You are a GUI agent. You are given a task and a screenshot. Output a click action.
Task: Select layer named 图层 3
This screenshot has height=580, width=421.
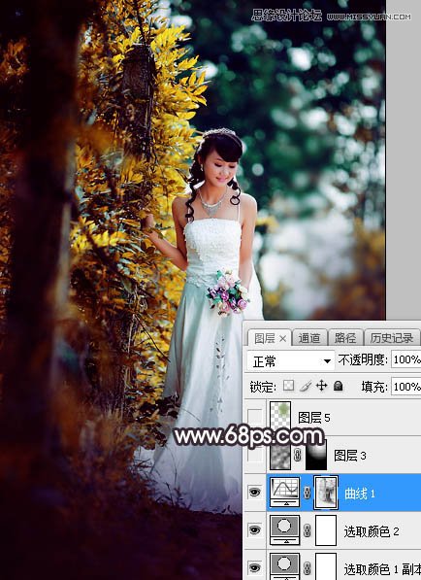click(350, 456)
